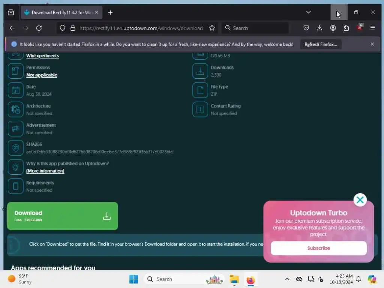The height and width of the screenshot is (288, 384).
Task: Open a new tab with plus button
Action: [111, 12]
